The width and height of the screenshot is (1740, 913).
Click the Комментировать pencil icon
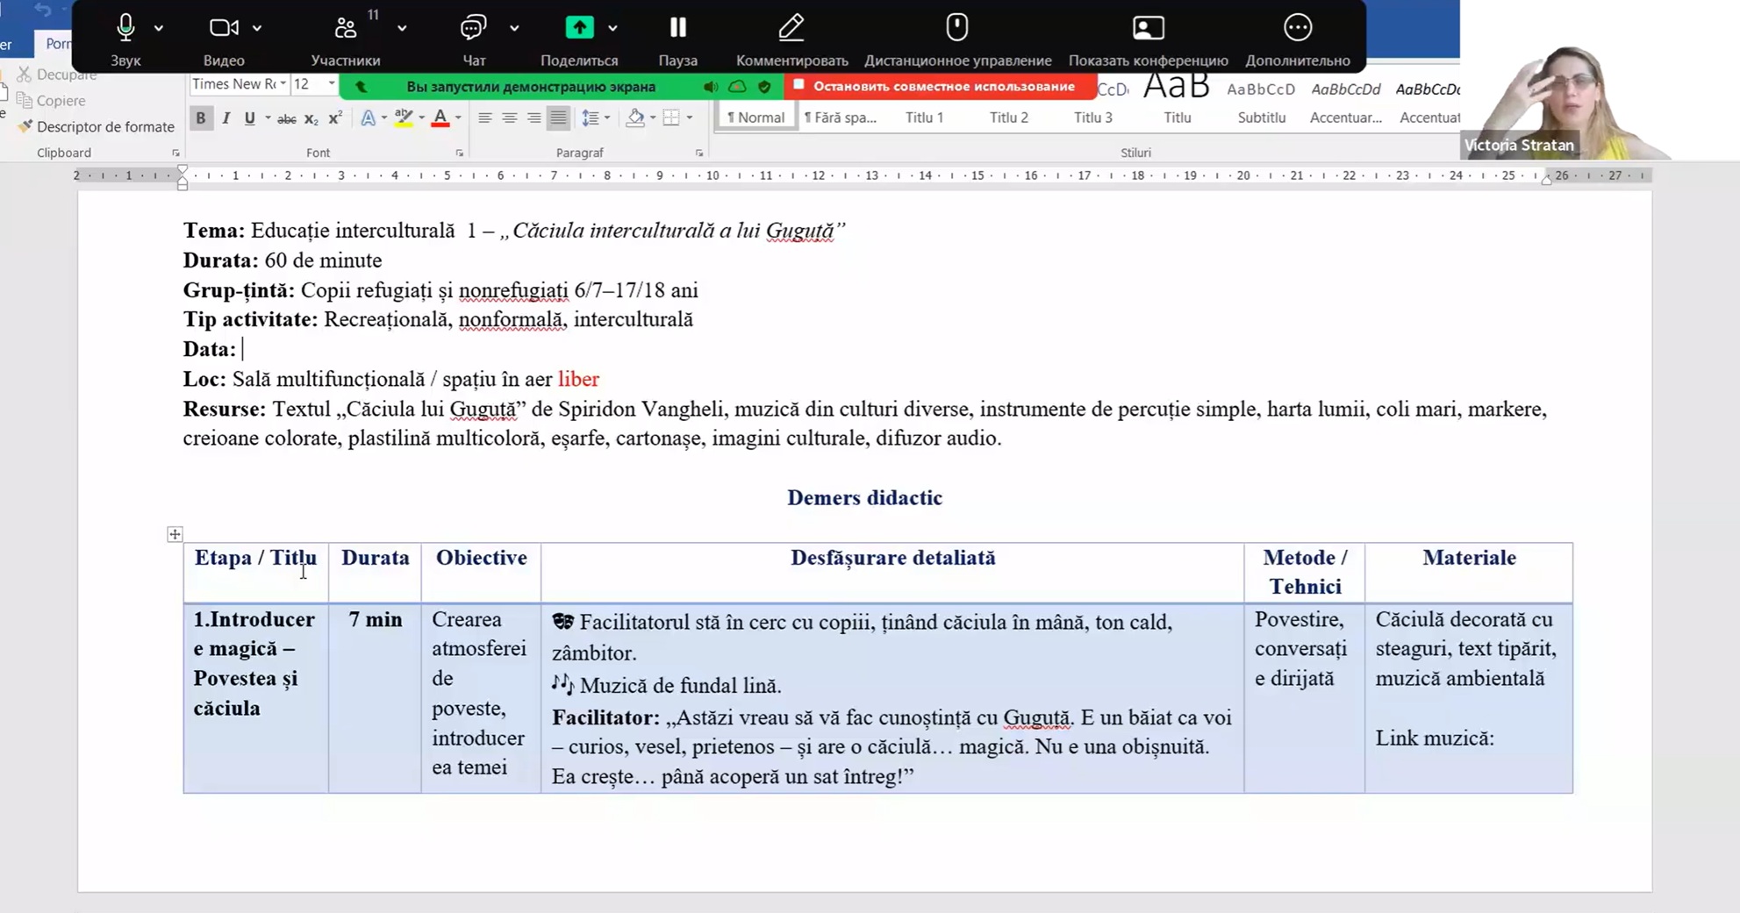tap(791, 28)
